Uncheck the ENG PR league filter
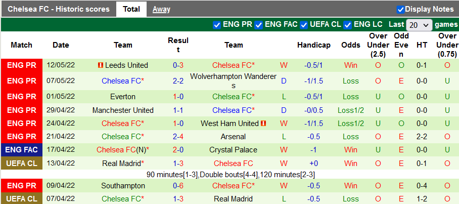This screenshot has height=204, width=459. tap(217, 25)
